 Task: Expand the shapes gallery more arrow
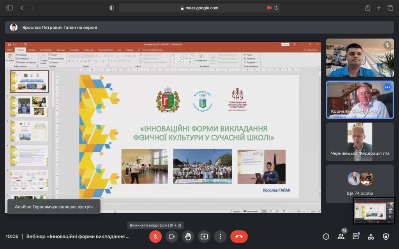point(193,62)
